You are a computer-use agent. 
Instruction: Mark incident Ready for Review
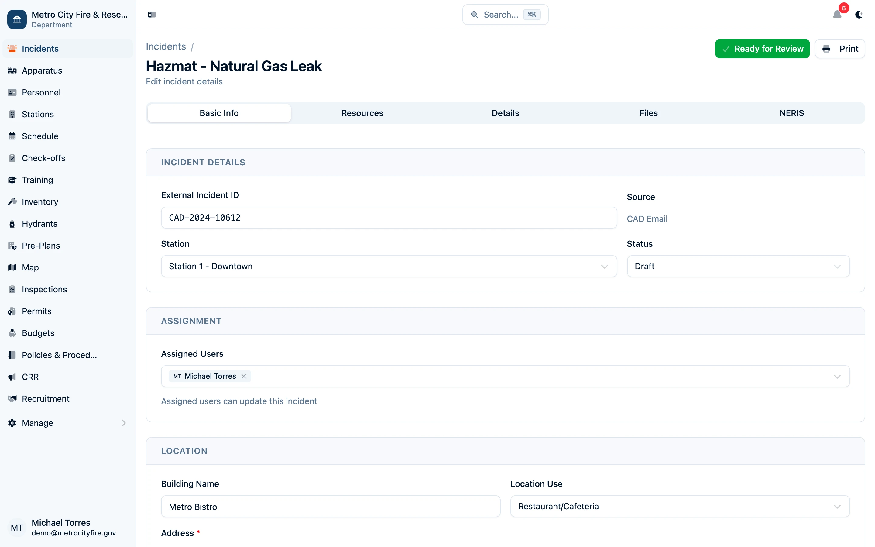762,49
